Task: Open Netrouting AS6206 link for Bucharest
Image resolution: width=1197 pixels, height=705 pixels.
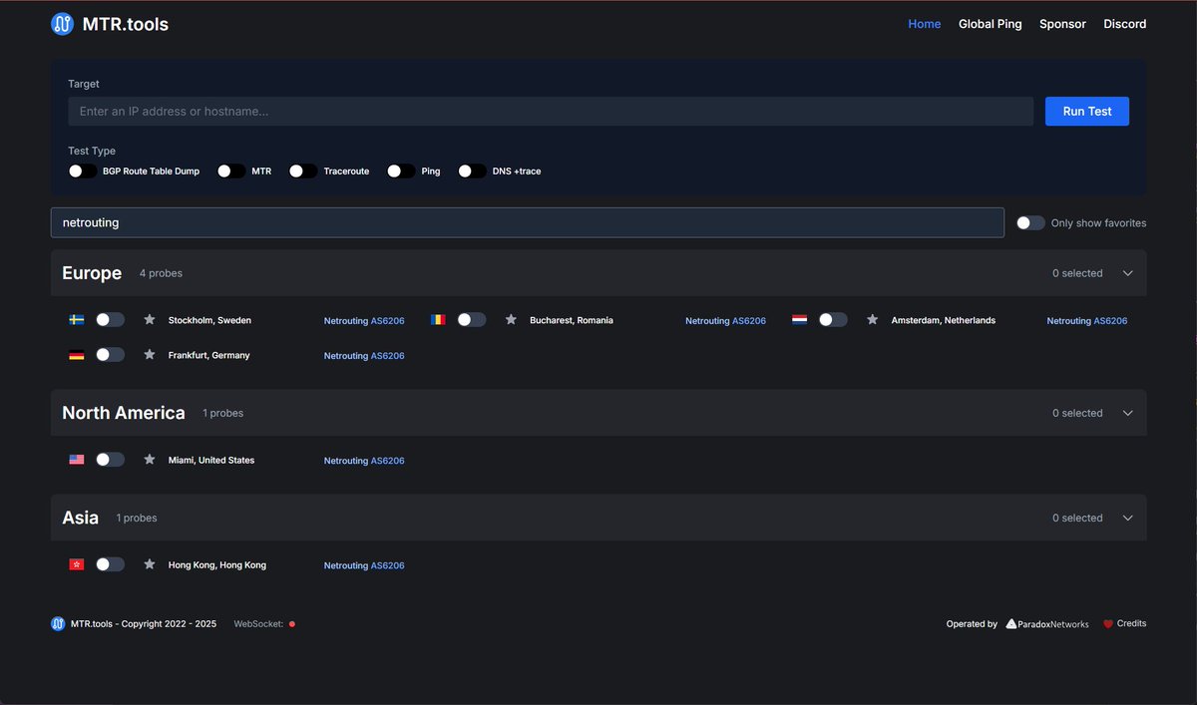Action: coord(725,321)
